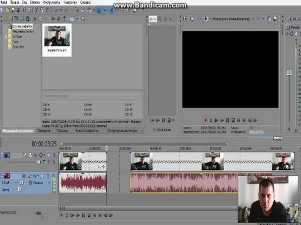Open the Undo history dropdown arrow
This screenshot has width=301, height=225.
(x=61, y=10)
